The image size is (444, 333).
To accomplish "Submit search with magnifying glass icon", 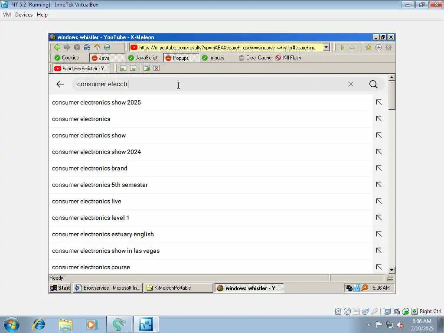I will tap(373, 84).
